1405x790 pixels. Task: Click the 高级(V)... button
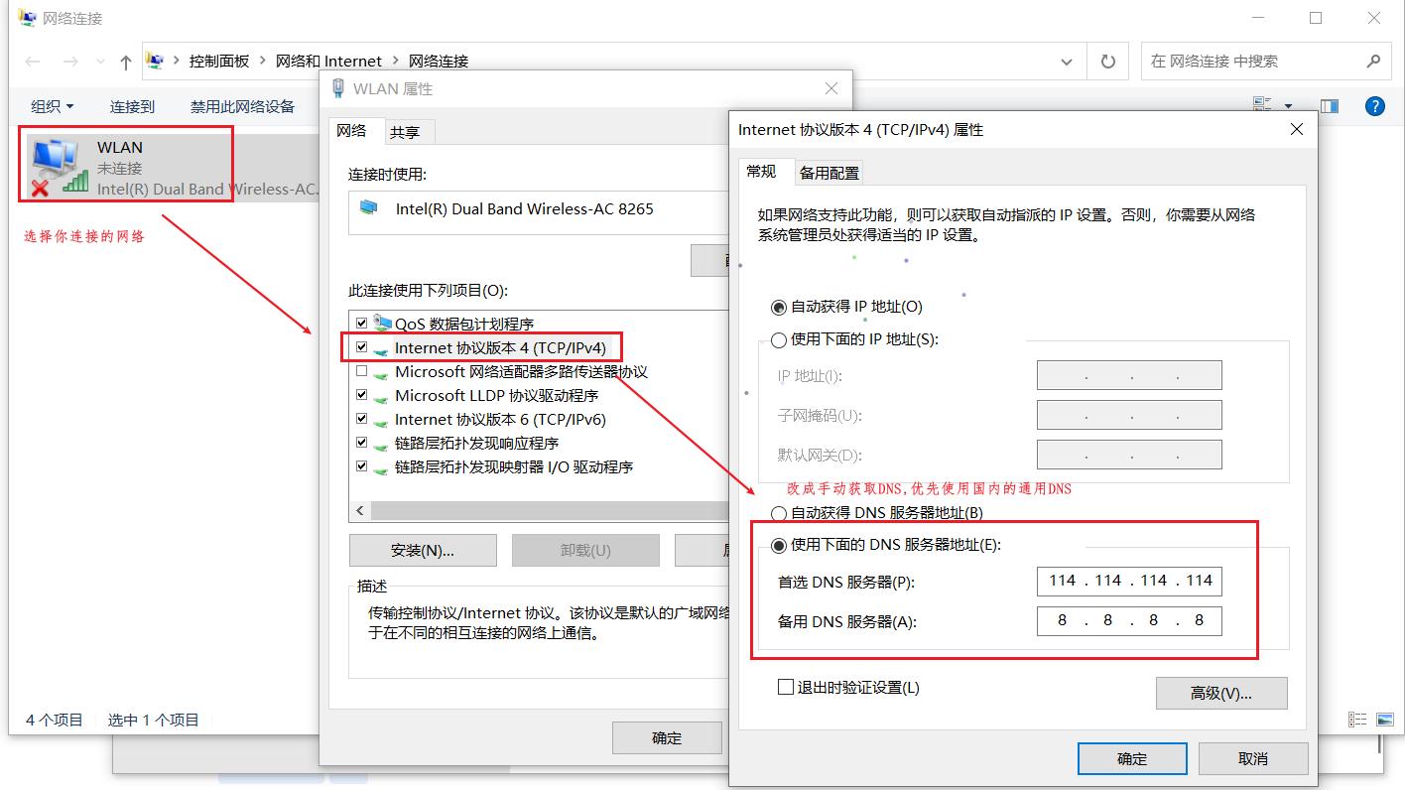[x=1221, y=694]
